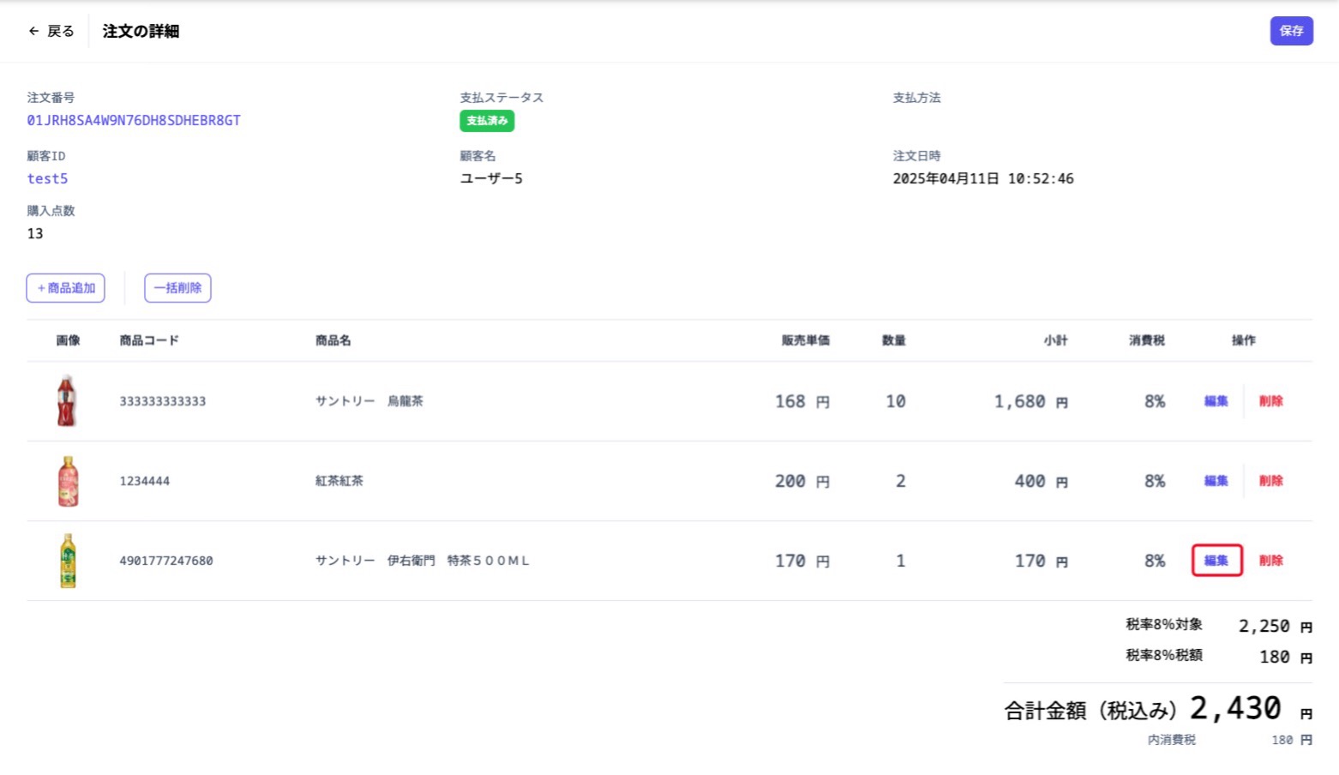Image resolution: width=1339 pixels, height=775 pixels.
Task: Click the 販売単価 column header
Action: [x=804, y=339]
